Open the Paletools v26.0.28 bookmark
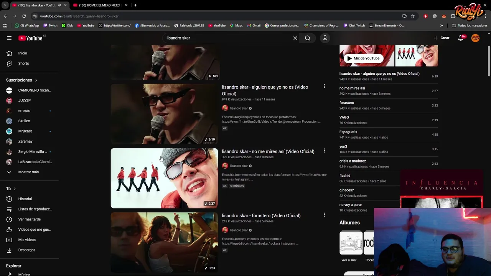 click(189, 25)
